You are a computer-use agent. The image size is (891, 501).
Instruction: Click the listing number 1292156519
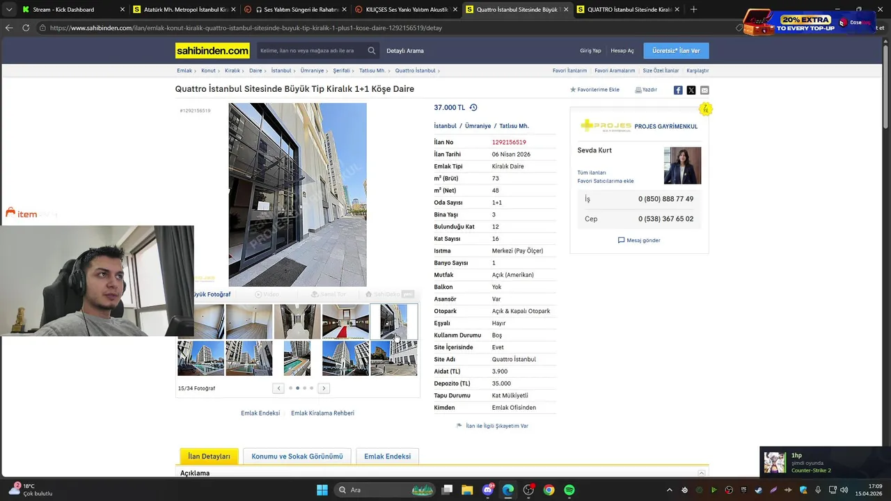[509, 142]
